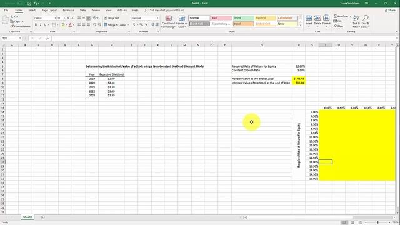The width and height of the screenshot is (400, 225).
Task: Click the Copy icon
Action: point(12,21)
